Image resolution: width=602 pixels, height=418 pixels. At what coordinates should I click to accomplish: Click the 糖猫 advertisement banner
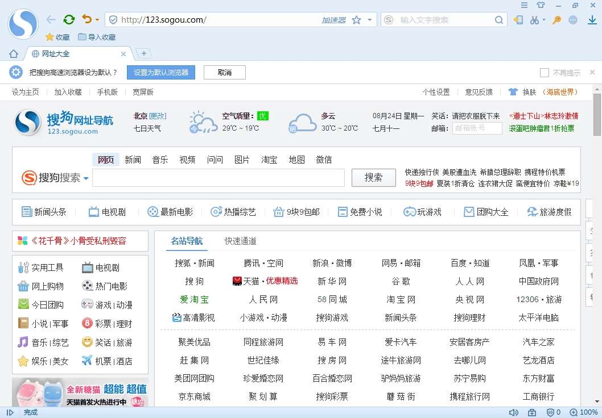(80, 392)
